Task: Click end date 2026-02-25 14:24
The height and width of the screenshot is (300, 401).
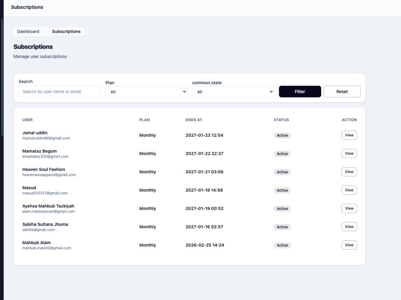Action: (x=205, y=245)
